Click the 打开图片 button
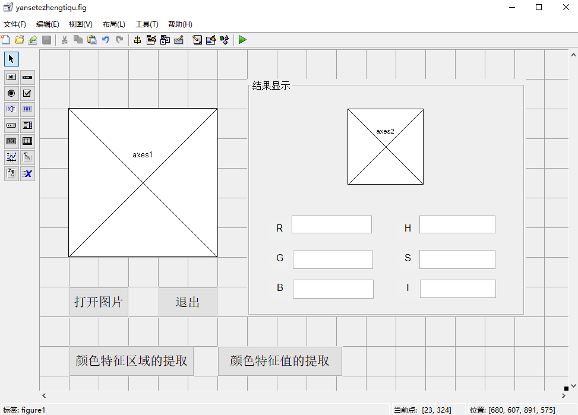This screenshot has width=578, height=415. point(98,302)
